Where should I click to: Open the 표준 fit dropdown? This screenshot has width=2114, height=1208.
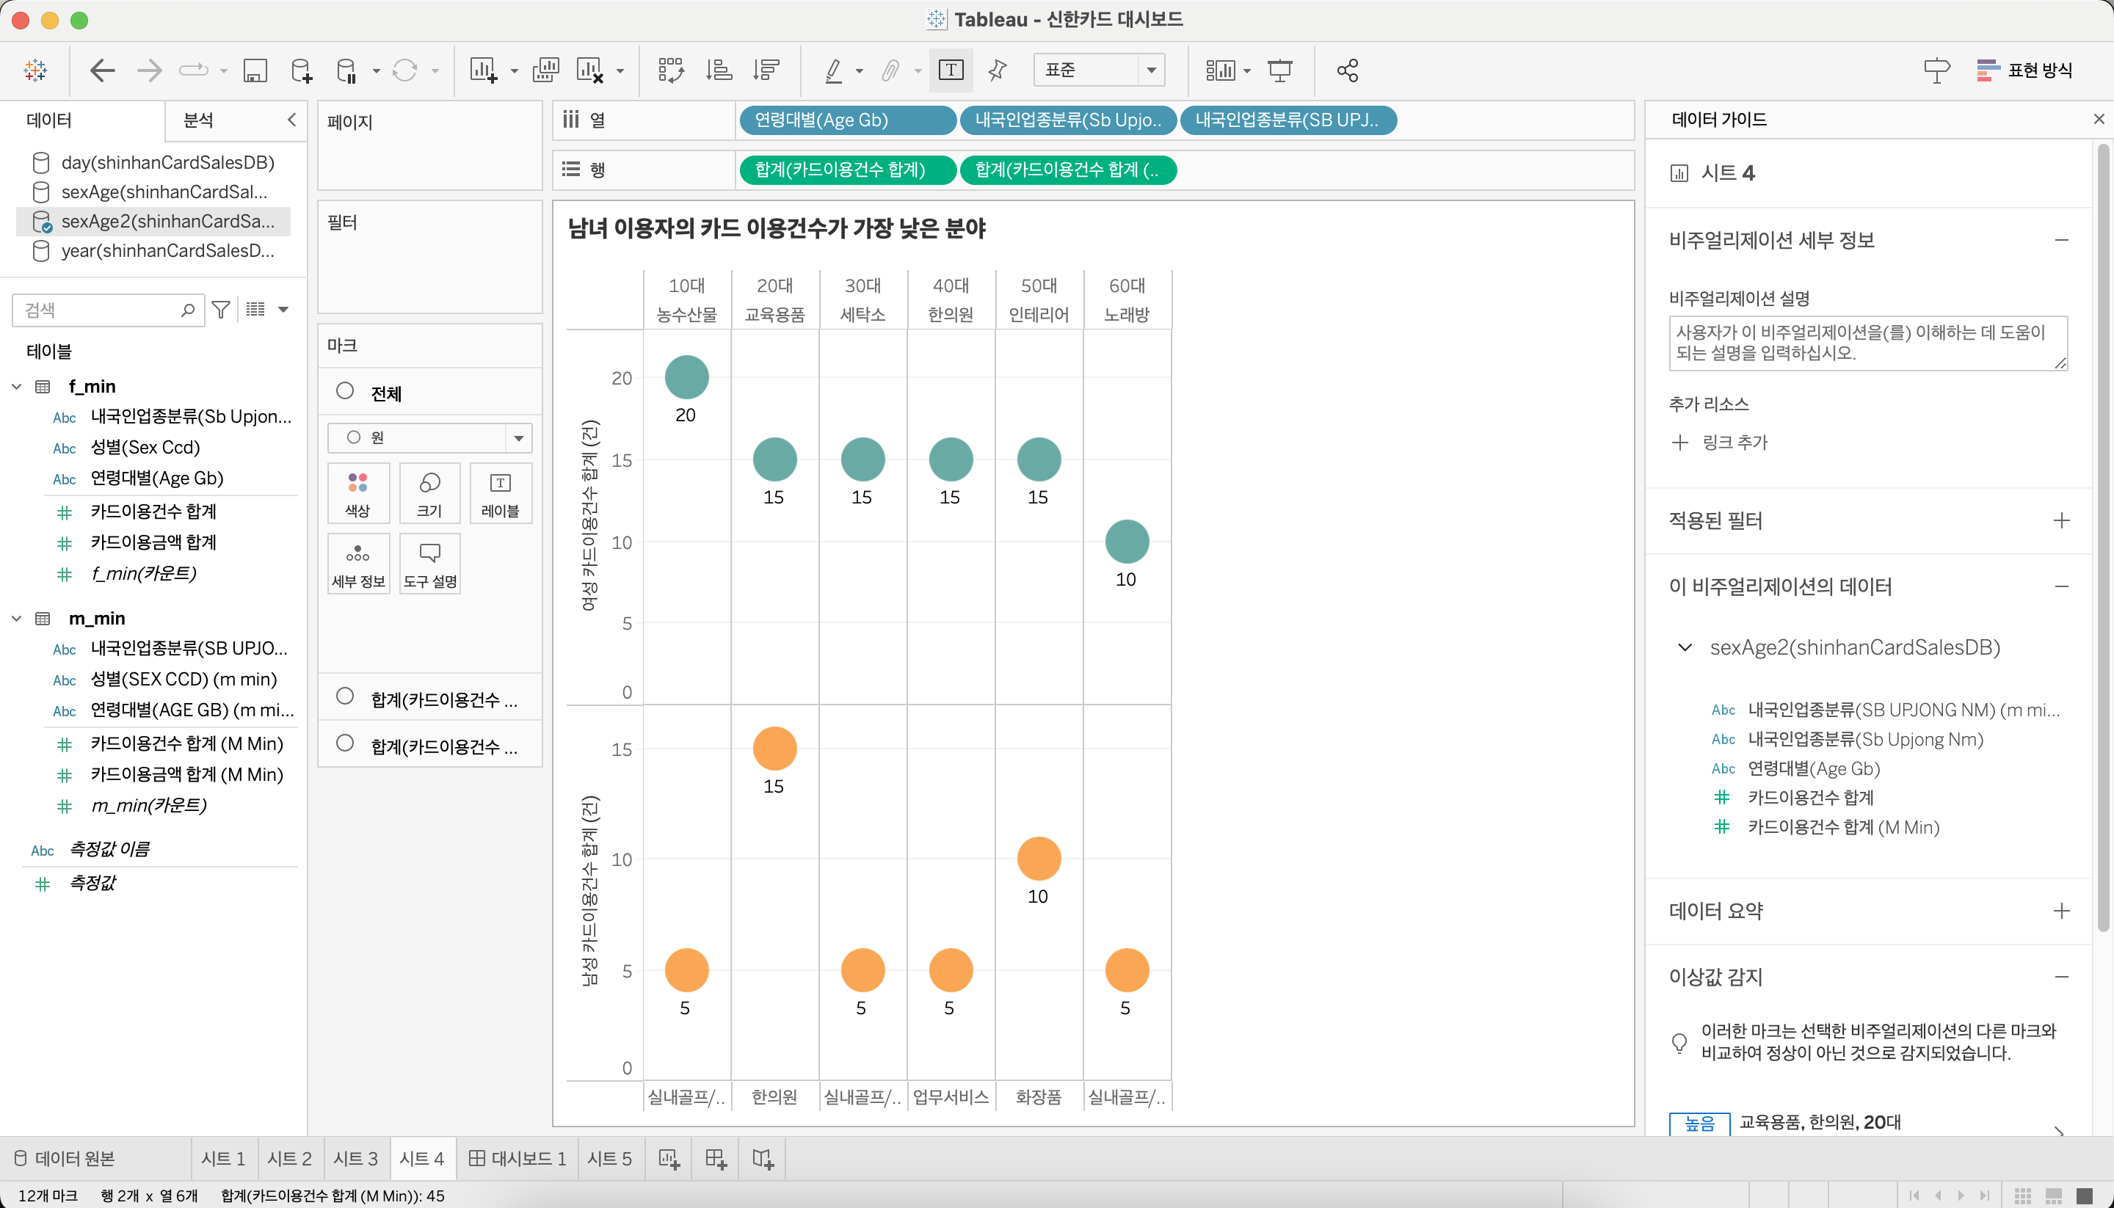pos(1099,70)
